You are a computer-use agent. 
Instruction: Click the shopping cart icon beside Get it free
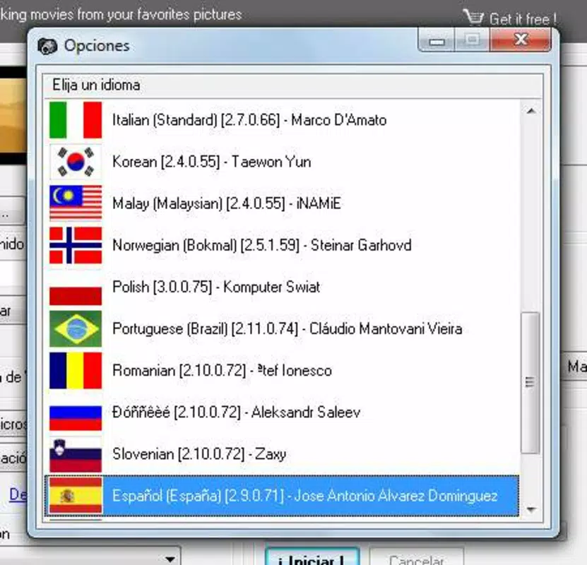pyautogui.click(x=473, y=17)
